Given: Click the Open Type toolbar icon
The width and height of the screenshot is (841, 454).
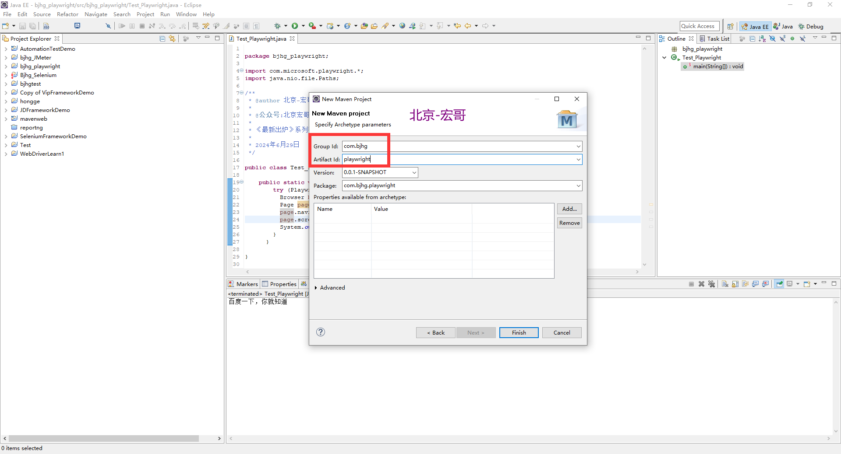Looking at the screenshot, I should click(364, 26).
